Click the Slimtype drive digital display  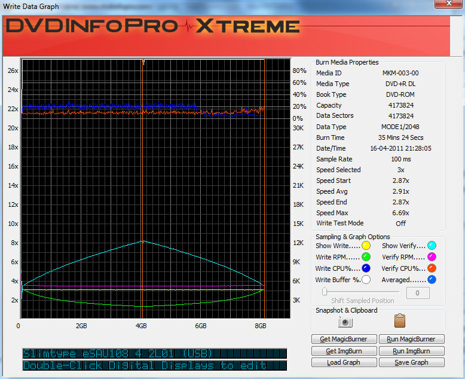155,353
